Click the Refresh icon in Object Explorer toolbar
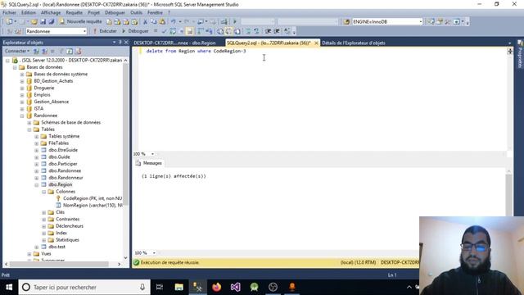The height and width of the screenshot is (295, 524). tap(70, 51)
